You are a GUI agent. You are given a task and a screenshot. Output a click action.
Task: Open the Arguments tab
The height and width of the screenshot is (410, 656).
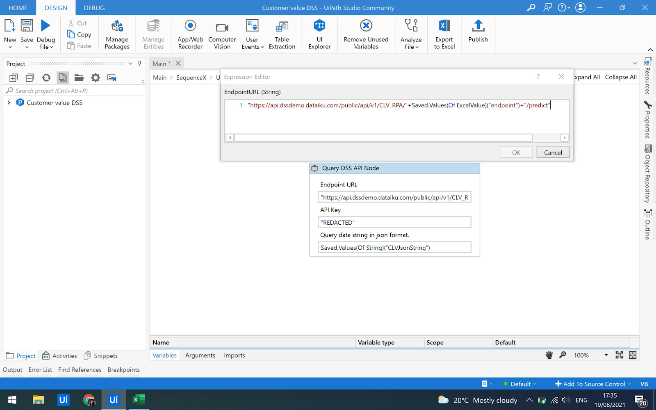[200, 355]
